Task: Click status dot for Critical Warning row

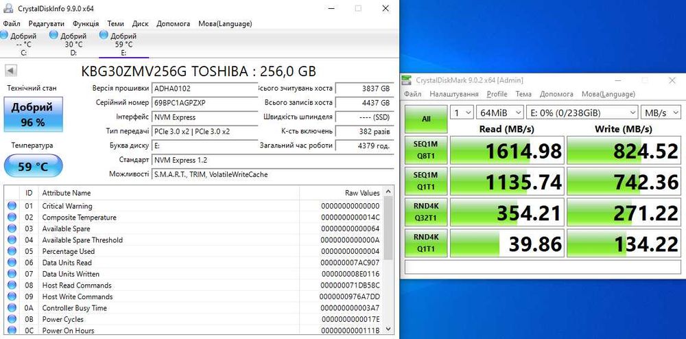Action: [12, 206]
